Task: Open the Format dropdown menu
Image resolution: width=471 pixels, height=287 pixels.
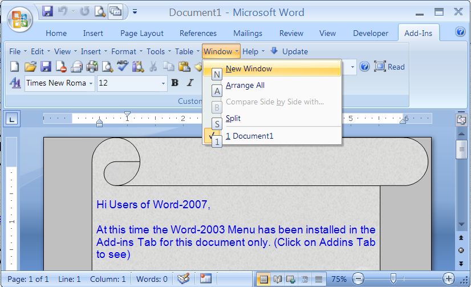Action: (127, 51)
